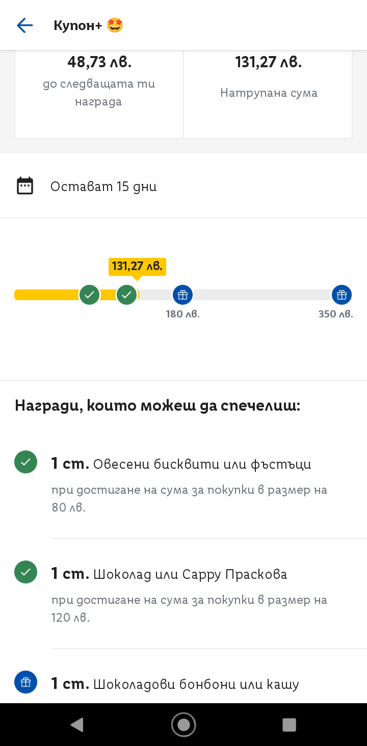
Task: Open the Android recent apps button
Action: pos(289,725)
